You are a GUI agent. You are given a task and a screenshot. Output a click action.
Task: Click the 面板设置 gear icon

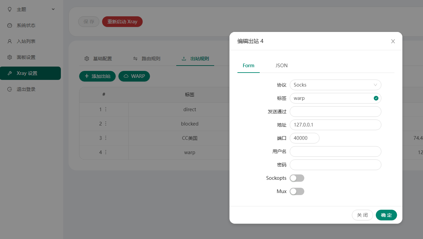click(x=10, y=57)
